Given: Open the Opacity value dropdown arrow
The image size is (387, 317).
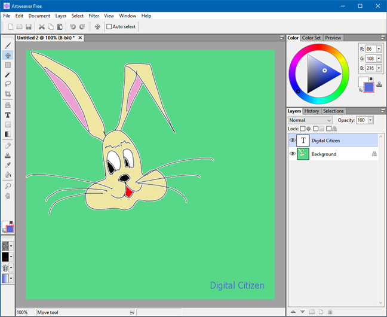Looking at the screenshot, I should (370, 120).
